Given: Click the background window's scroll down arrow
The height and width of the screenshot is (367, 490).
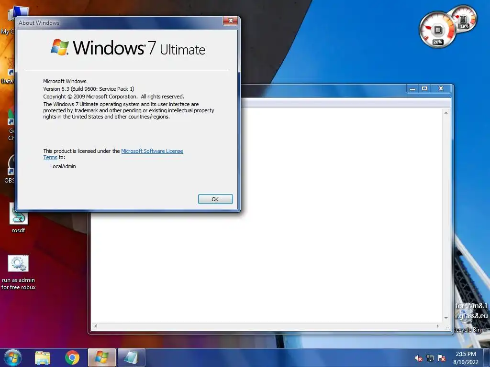Looking at the screenshot, I should click(446, 318).
